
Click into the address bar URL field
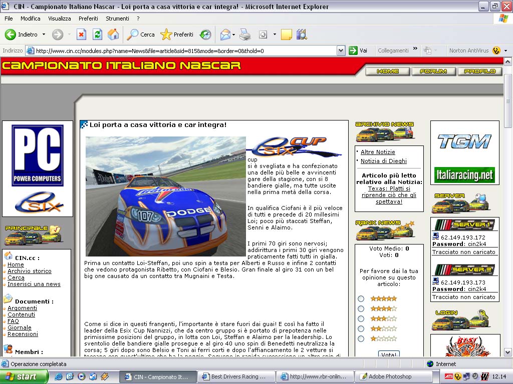click(x=185, y=50)
